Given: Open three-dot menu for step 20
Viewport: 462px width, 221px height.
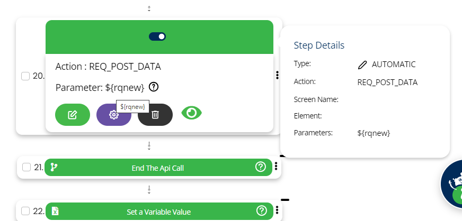Looking at the screenshot, I should (x=277, y=76).
